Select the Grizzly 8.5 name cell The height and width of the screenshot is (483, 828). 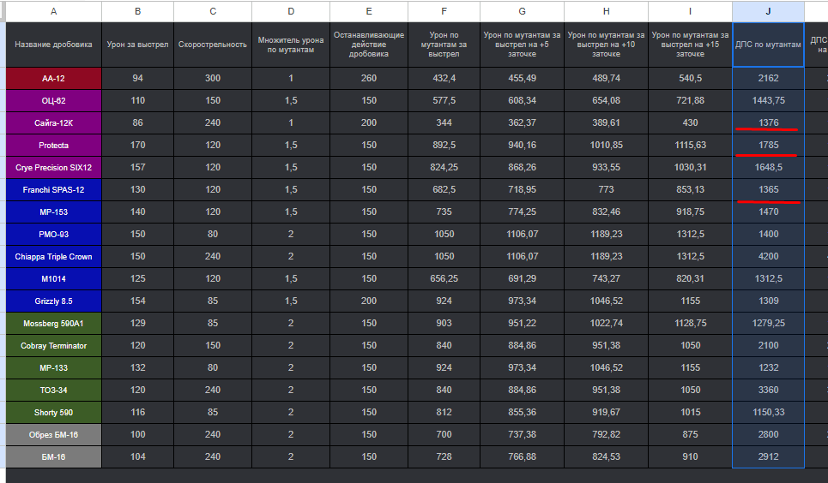click(53, 301)
